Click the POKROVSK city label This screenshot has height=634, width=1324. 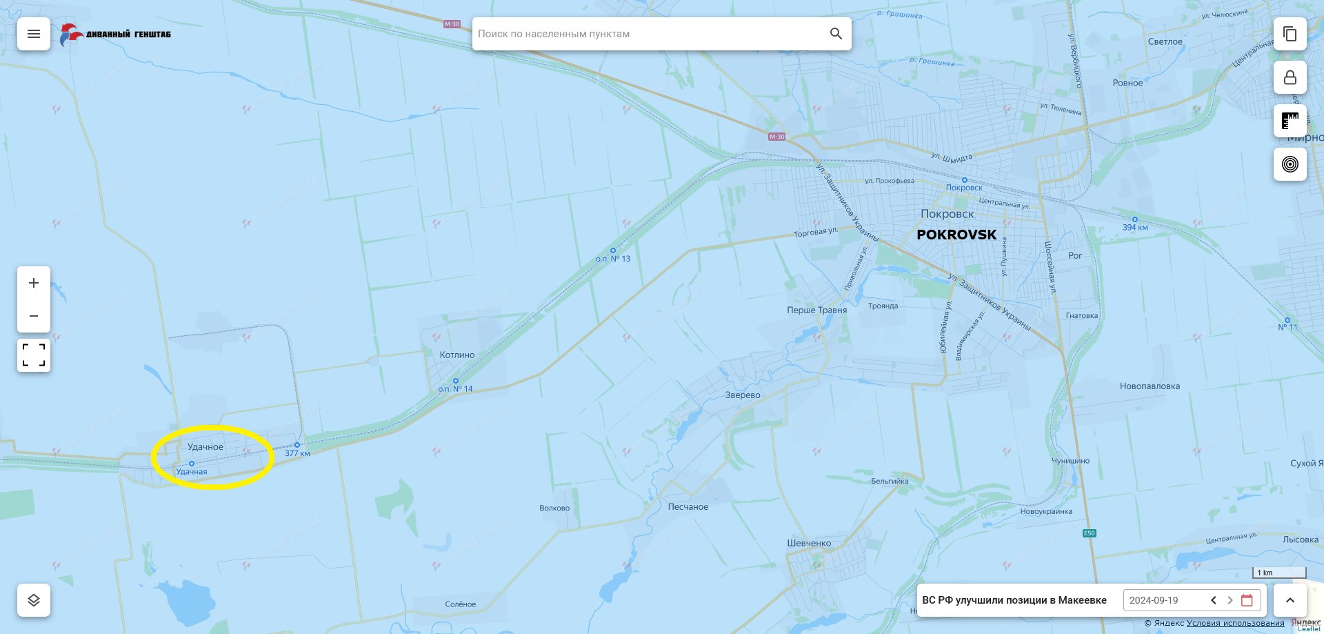[956, 235]
